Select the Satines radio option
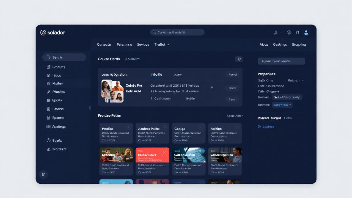 (259, 127)
